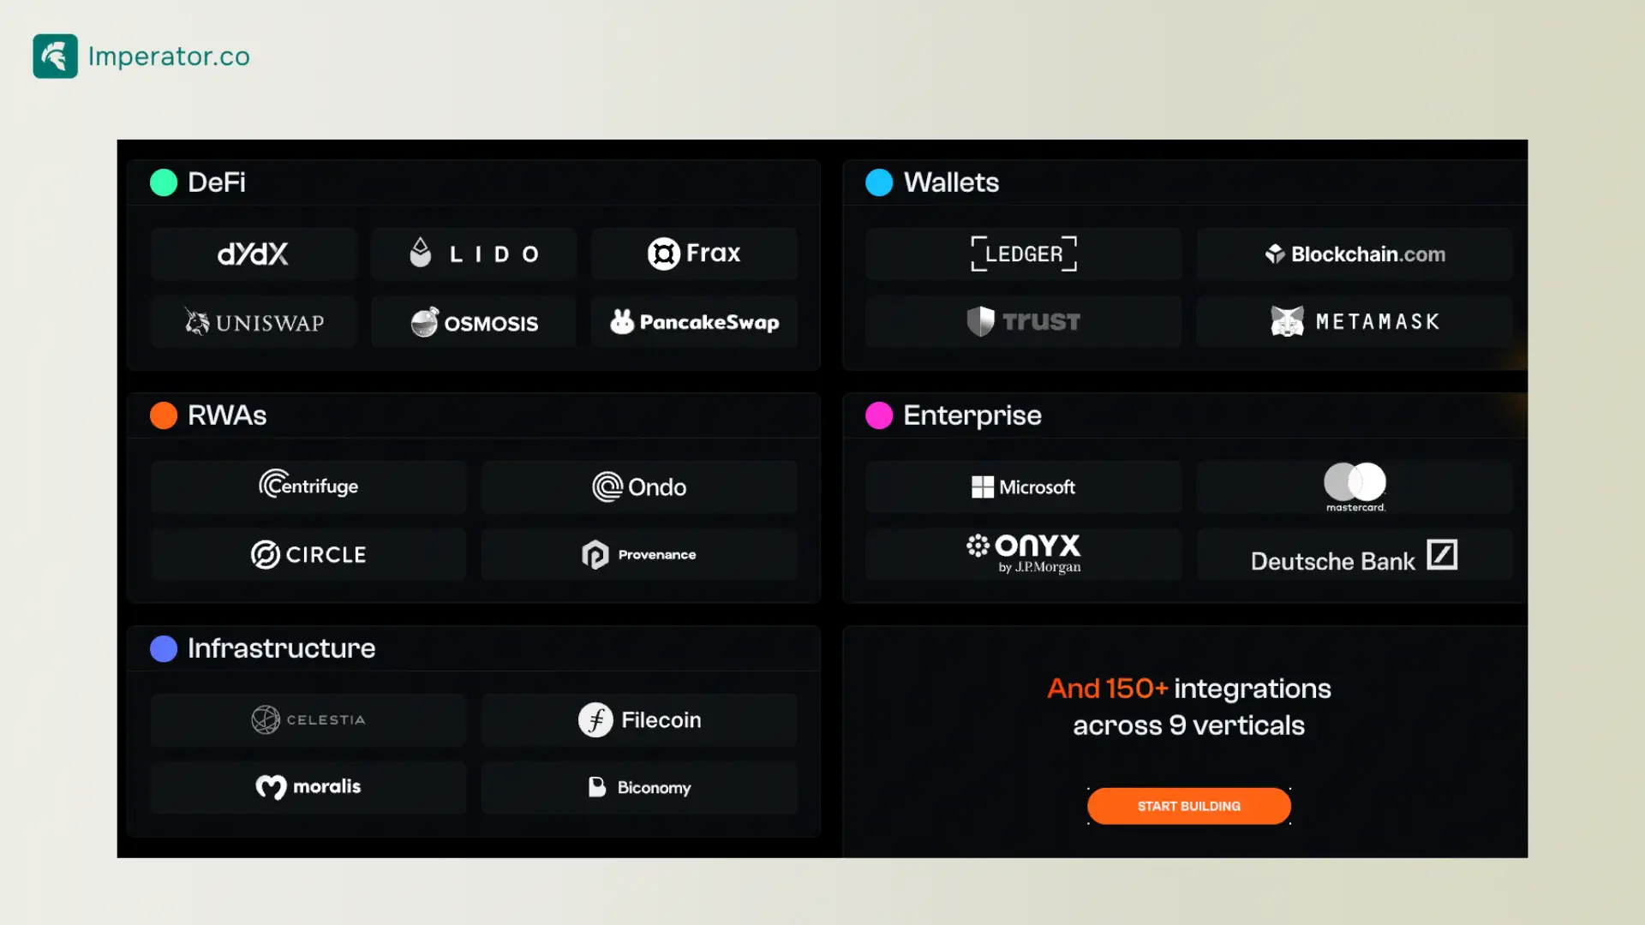
Task: Click the dYdX protocol icon
Action: pyautogui.click(x=253, y=254)
